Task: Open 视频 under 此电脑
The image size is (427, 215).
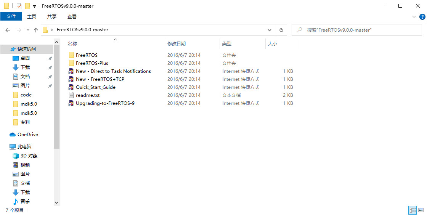Action: 25,165
